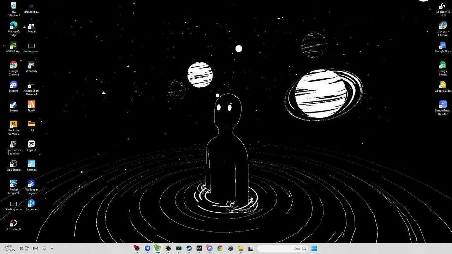
Task: Select the Google Sheets desktop shortcut
Action: [443, 68]
